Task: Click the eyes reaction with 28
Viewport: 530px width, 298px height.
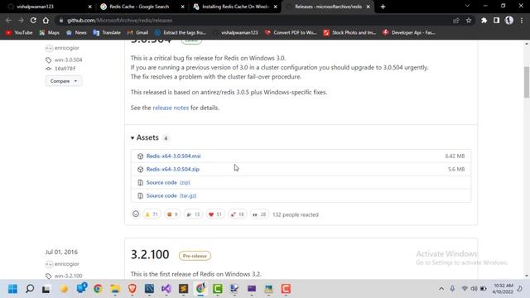Action: point(259,214)
